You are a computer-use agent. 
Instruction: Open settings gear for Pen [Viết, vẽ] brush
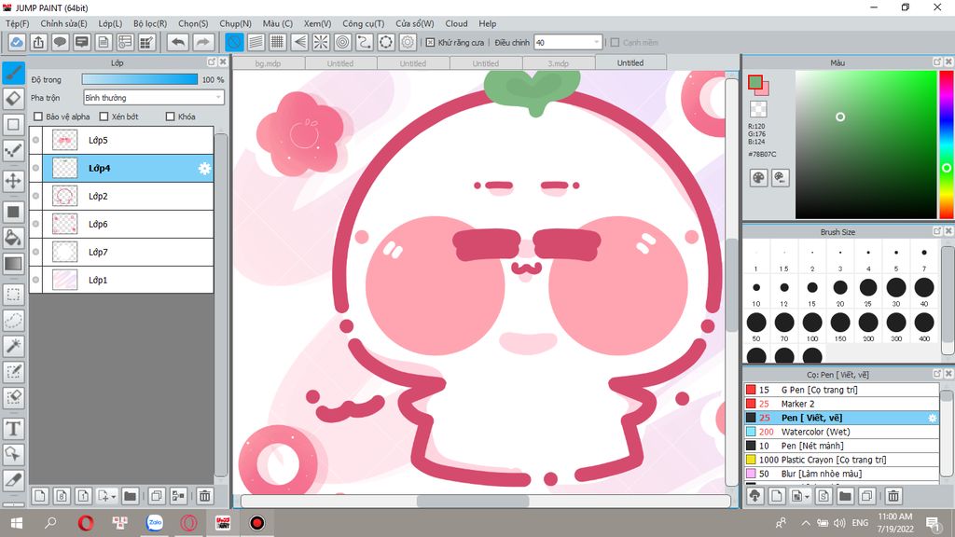(x=932, y=418)
